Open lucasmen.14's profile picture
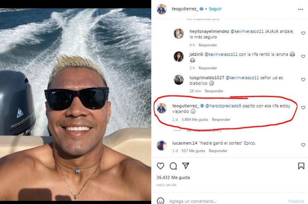Viewport: 308px width, 204px height. coord(162,145)
